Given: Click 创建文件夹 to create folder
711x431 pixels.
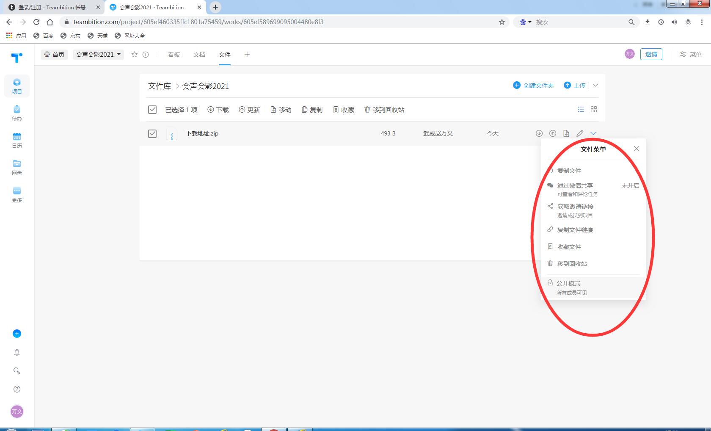Looking at the screenshot, I should [x=533, y=85].
